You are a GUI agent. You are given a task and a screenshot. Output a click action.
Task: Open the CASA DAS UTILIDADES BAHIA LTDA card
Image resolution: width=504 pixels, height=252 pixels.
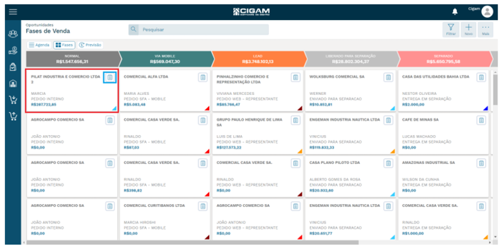444,90
